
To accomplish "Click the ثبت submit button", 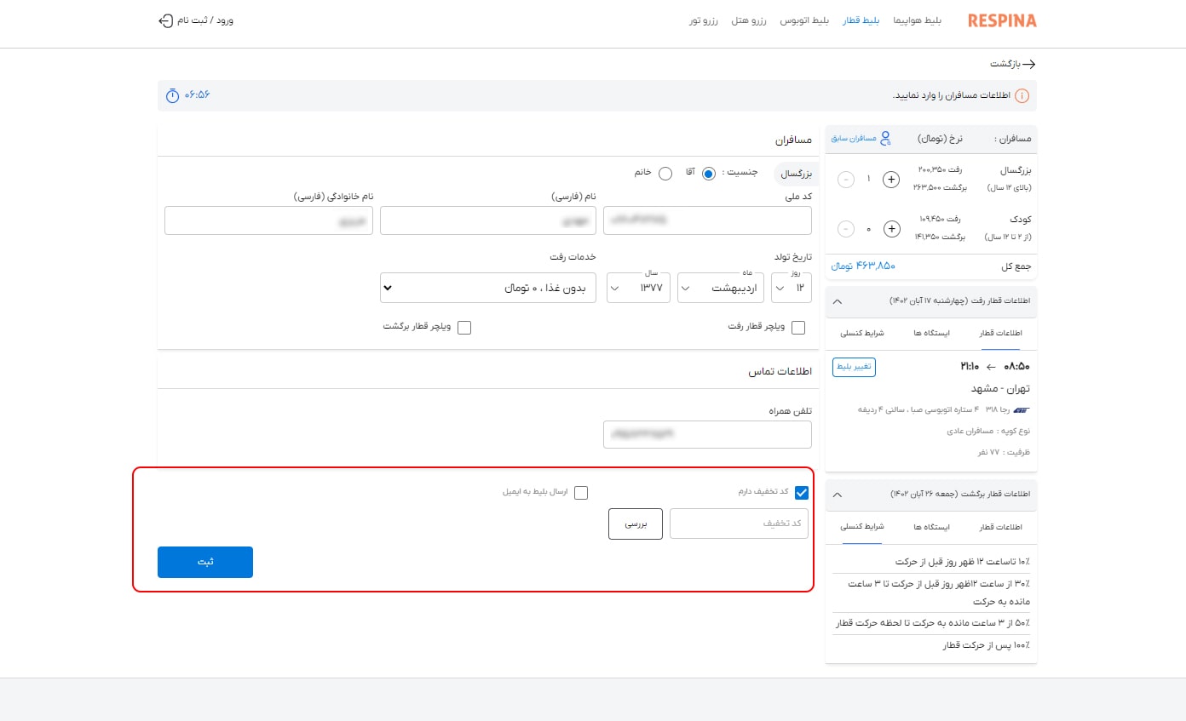I will pyautogui.click(x=204, y=562).
